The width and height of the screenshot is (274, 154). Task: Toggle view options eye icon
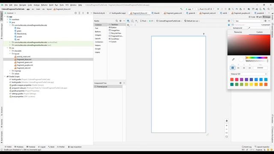click(128, 25)
